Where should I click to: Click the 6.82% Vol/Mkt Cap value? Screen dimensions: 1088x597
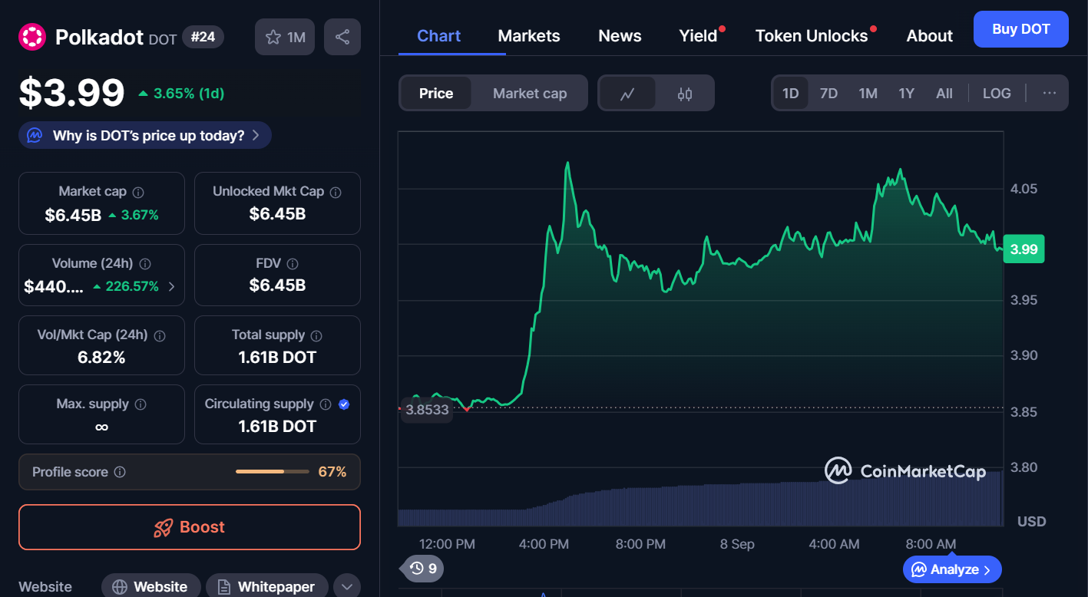pyautogui.click(x=101, y=358)
